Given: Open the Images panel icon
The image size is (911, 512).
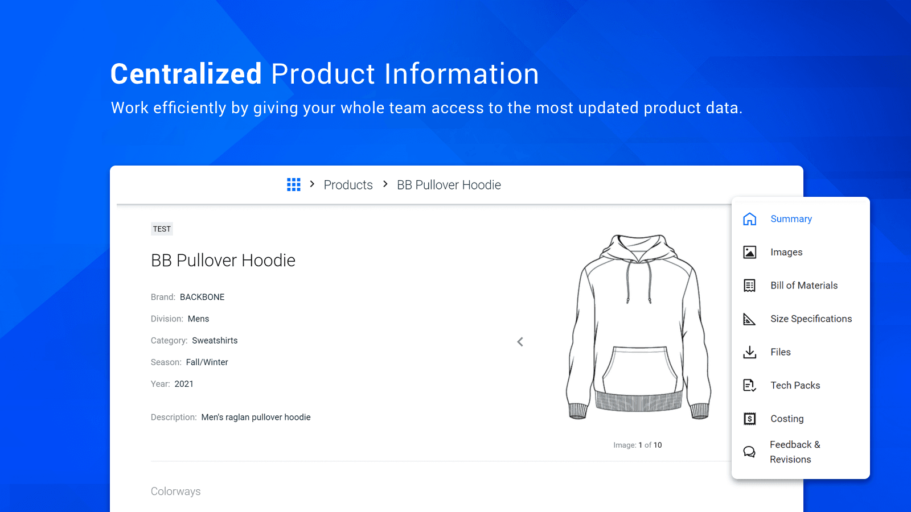Looking at the screenshot, I should [749, 252].
